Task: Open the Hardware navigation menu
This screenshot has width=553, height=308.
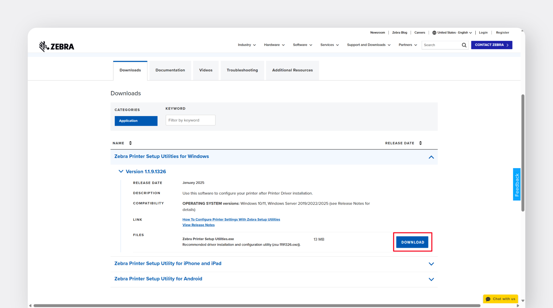Action: click(x=274, y=45)
